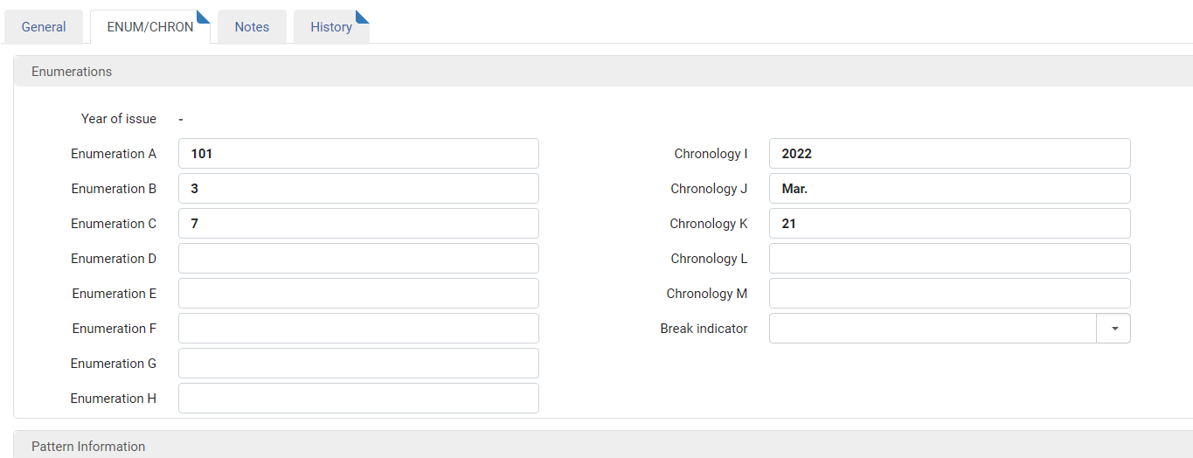
Task: Switch to the General tab
Action: (44, 27)
